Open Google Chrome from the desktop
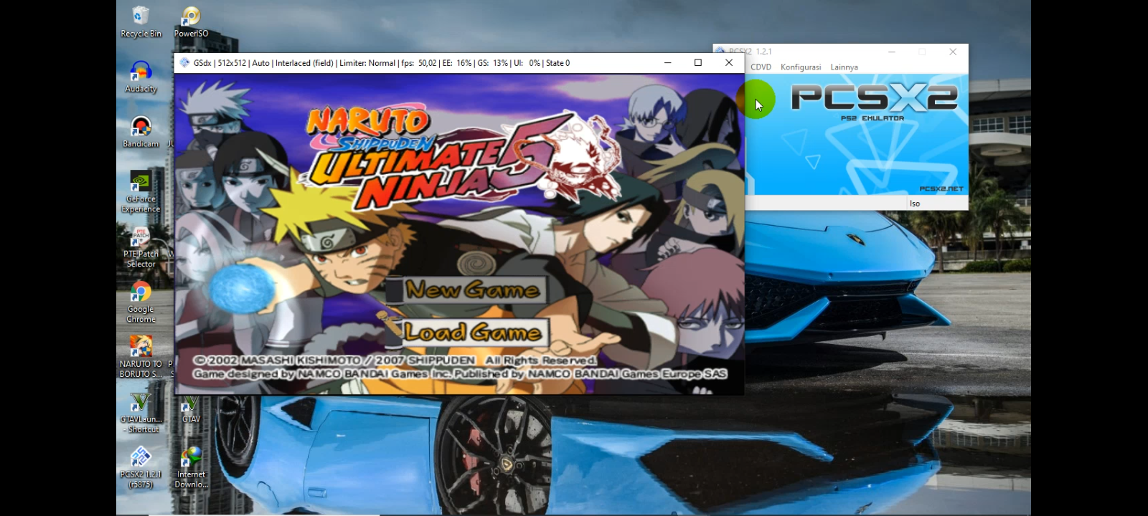Screen dimensions: 1148x516 coord(141,302)
